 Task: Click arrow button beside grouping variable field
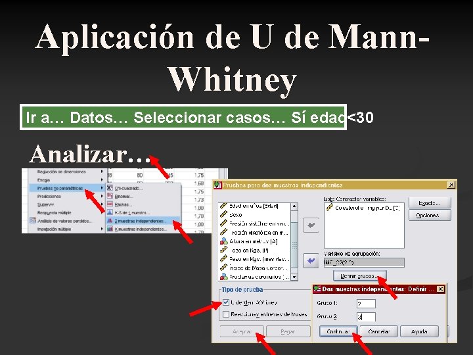point(311,260)
